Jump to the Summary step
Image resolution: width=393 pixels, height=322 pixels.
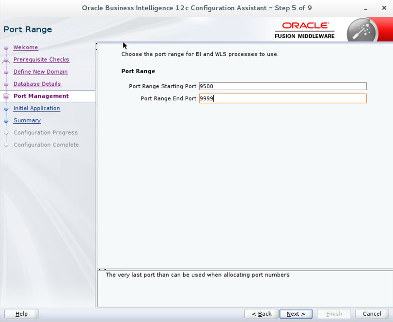27,120
